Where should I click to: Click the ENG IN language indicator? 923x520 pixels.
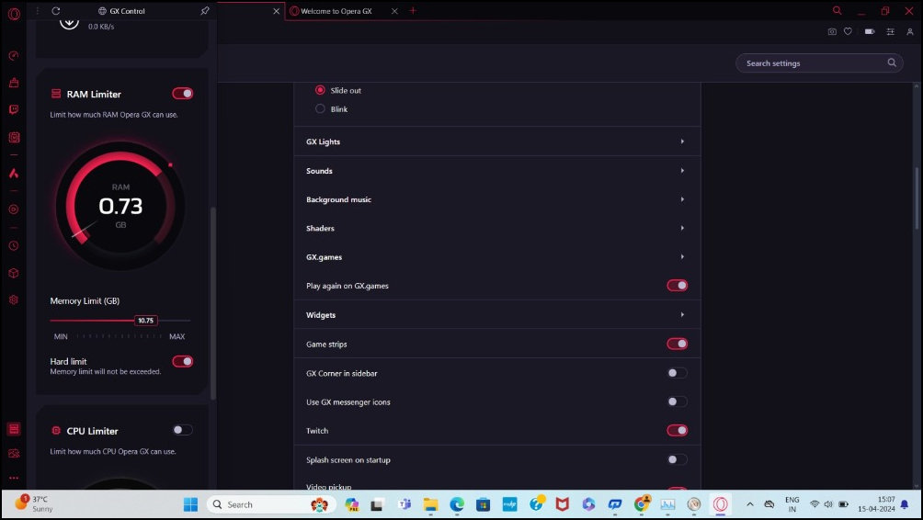tap(792, 504)
